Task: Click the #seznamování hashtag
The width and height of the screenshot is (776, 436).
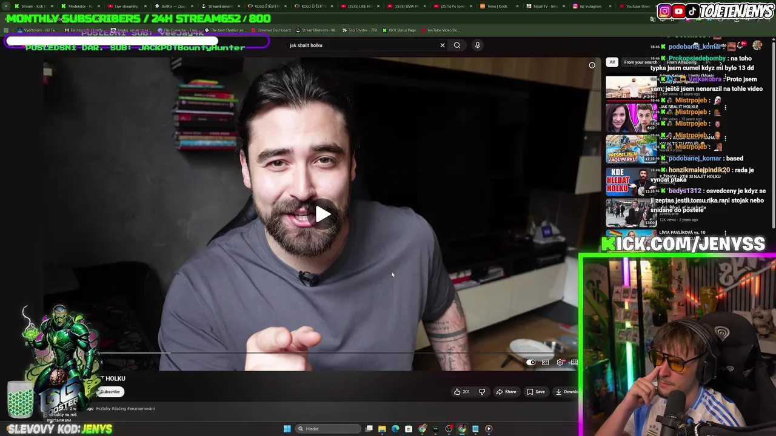Action: [141, 409]
